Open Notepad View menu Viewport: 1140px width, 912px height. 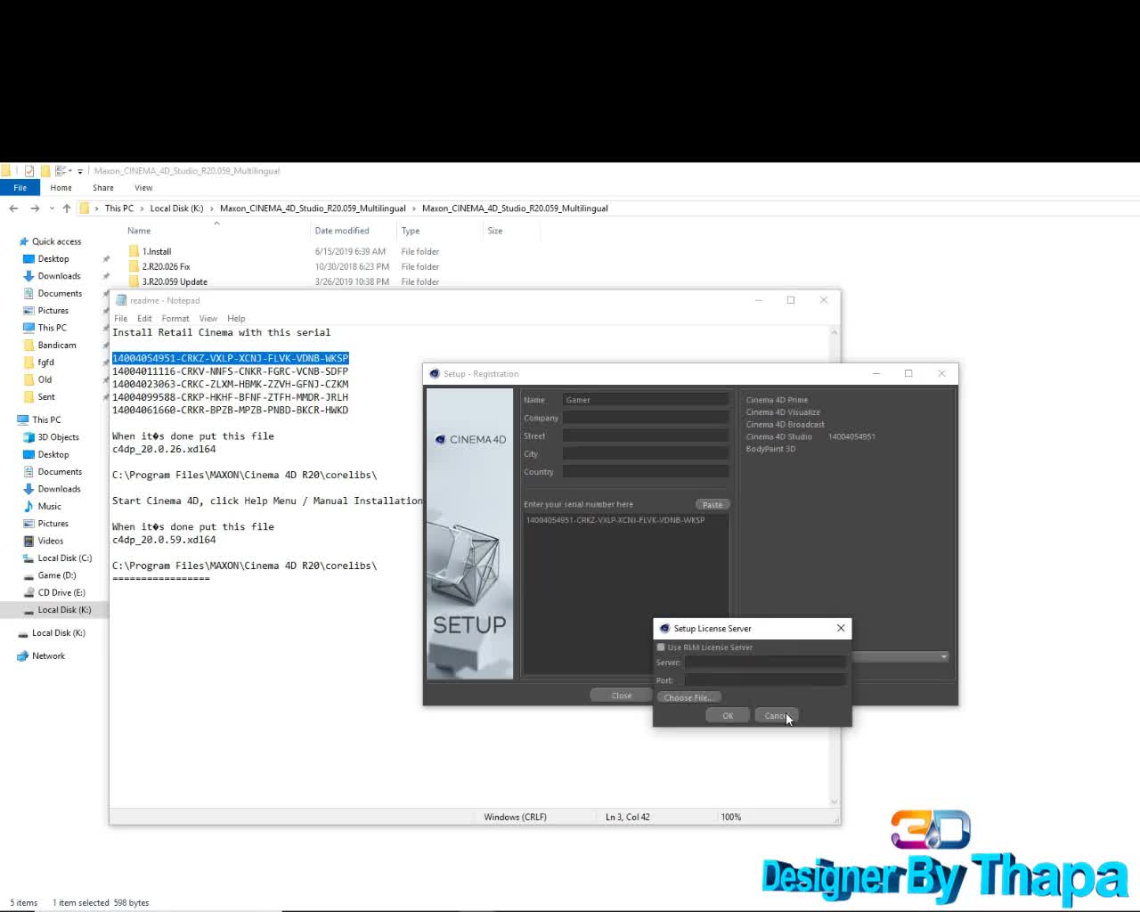pos(208,318)
